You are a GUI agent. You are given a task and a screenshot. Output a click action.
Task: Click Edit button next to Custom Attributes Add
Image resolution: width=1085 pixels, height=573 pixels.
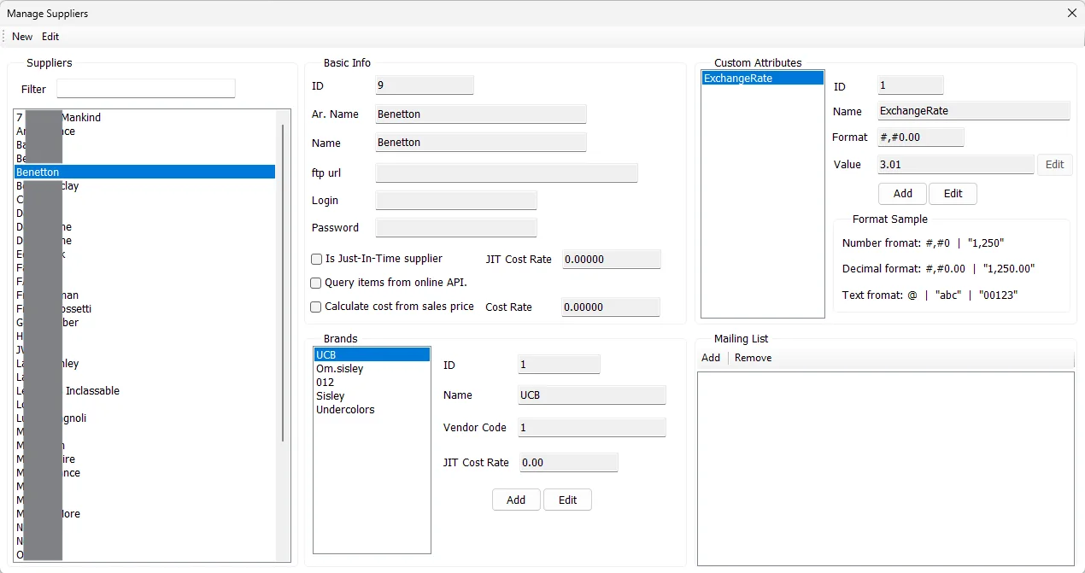953,194
